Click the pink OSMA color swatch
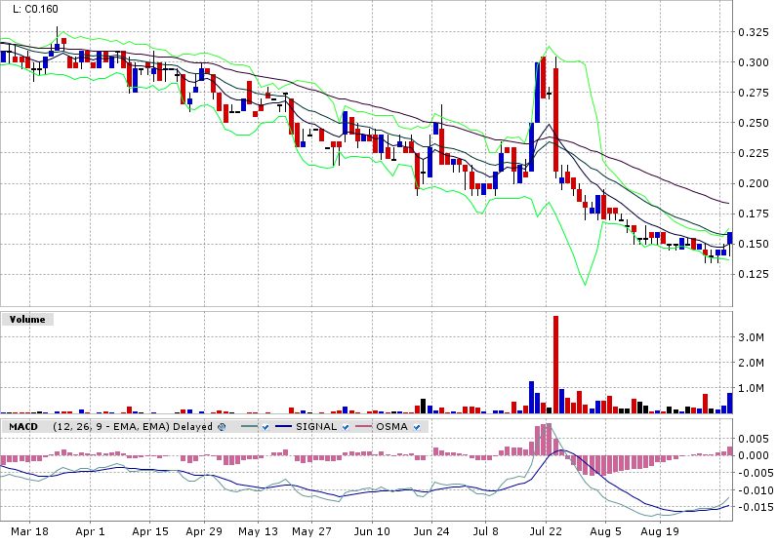 pyautogui.click(x=362, y=427)
